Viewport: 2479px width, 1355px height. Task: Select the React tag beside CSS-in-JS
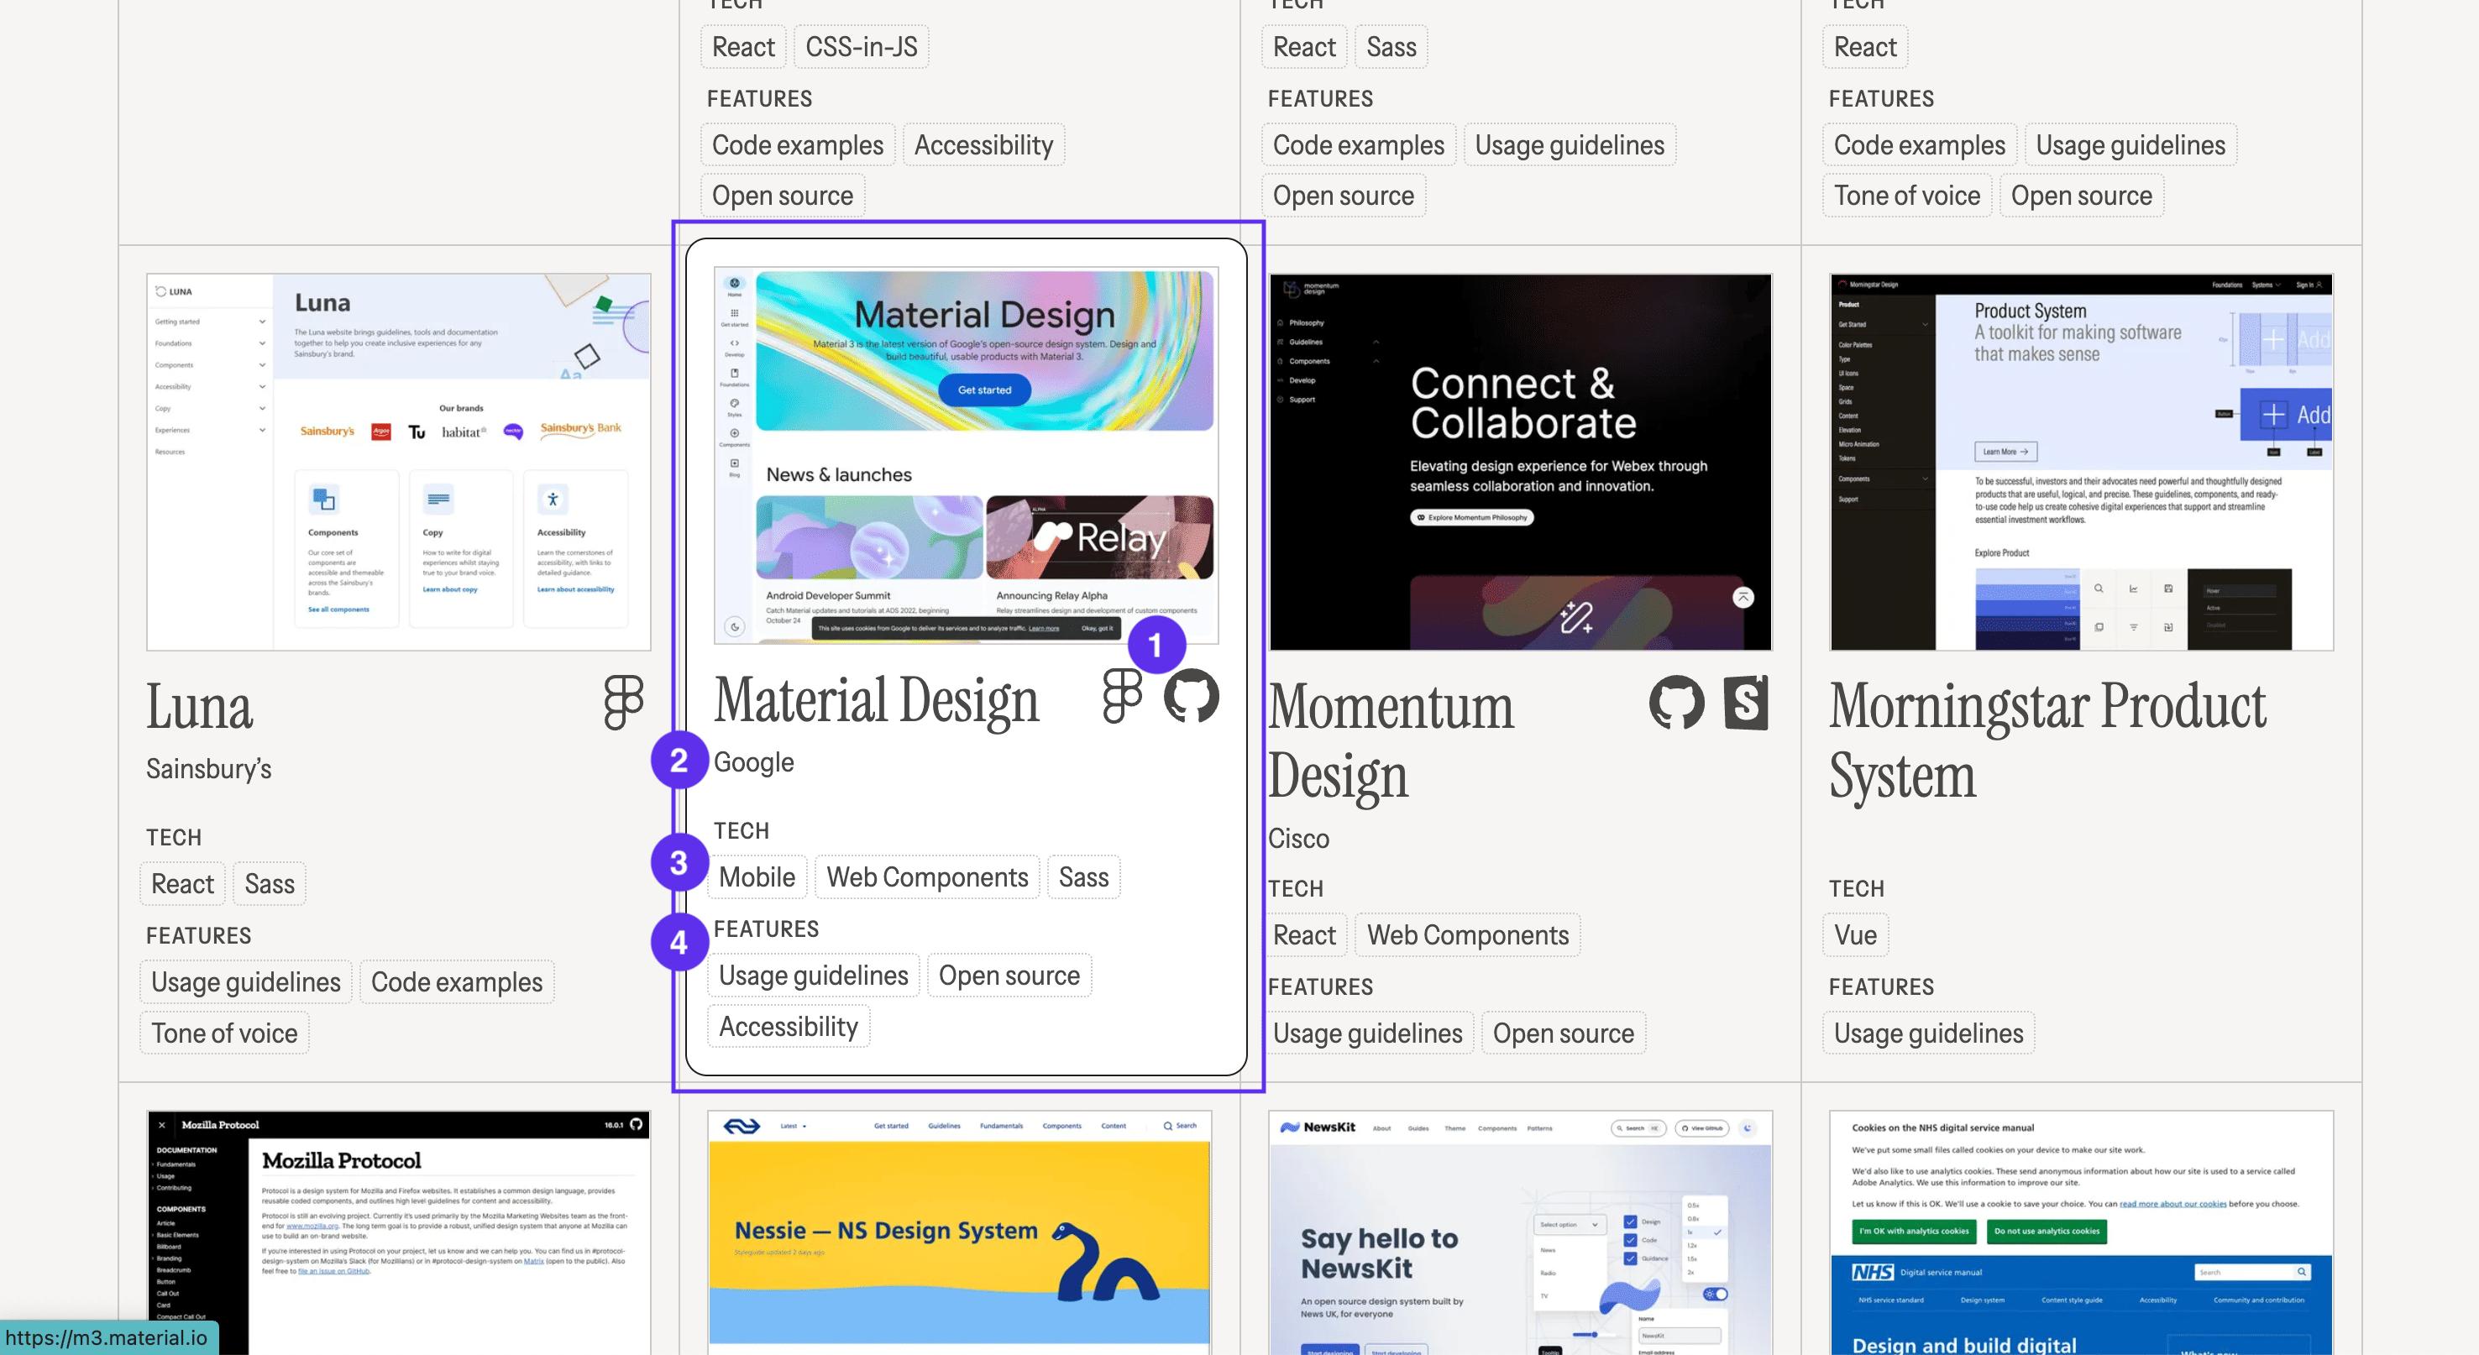(743, 47)
